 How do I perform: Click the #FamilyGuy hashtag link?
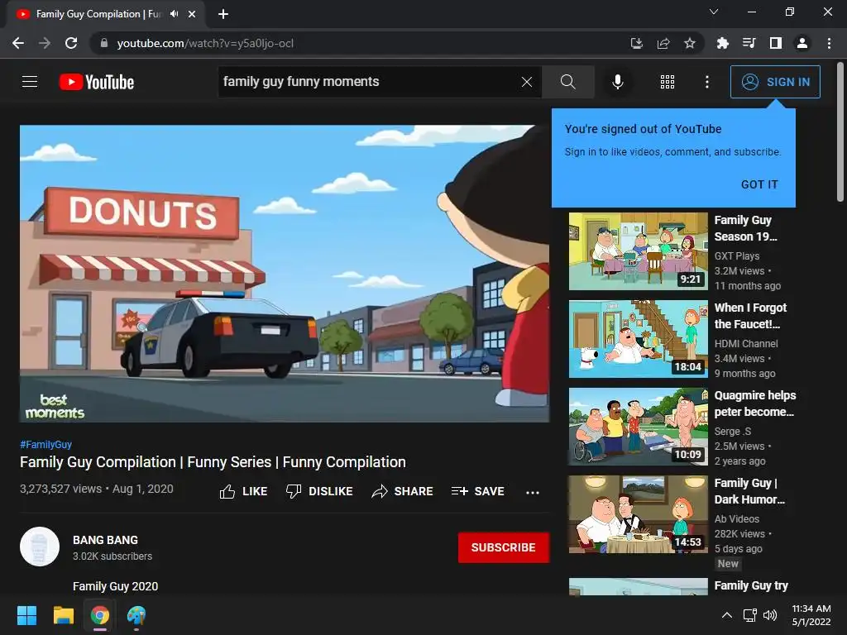tap(46, 444)
